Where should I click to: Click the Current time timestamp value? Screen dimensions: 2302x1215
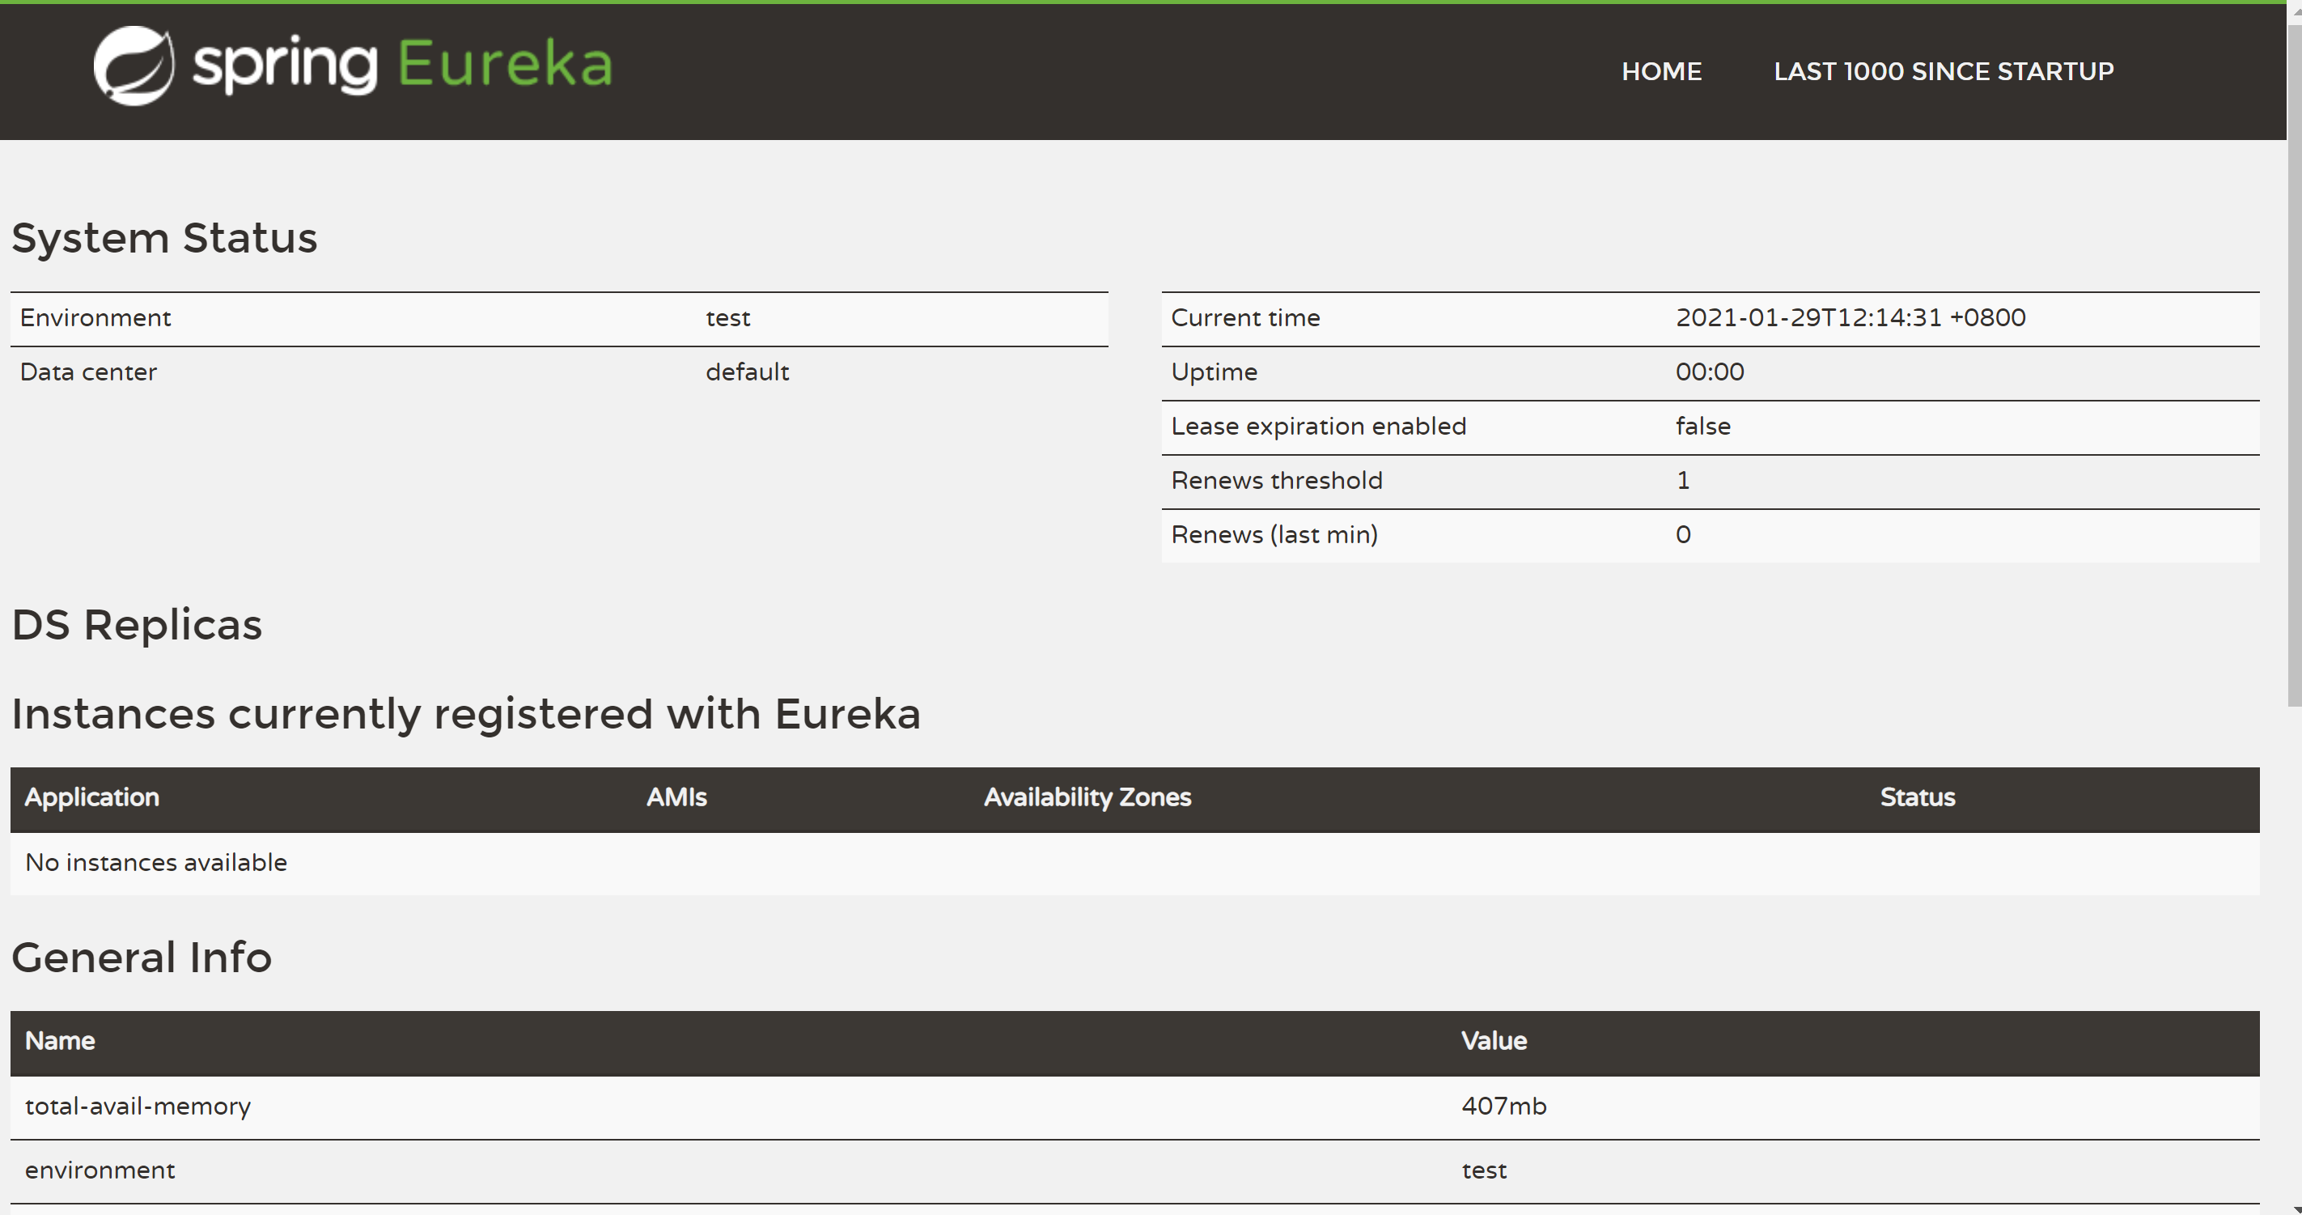(x=1850, y=318)
